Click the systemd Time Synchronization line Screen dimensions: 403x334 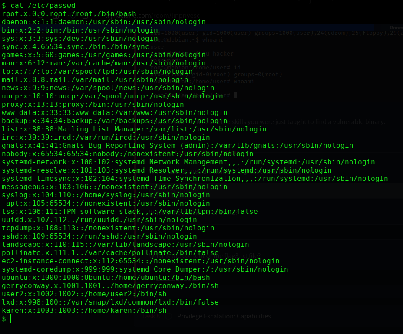pos(195,179)
